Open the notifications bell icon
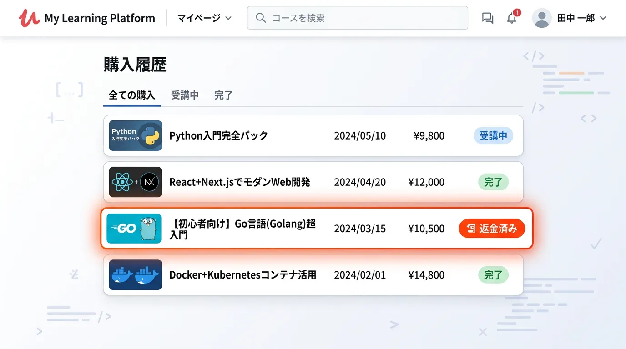The width and height of the screenshot is (626, 349). tap(512, 18)
